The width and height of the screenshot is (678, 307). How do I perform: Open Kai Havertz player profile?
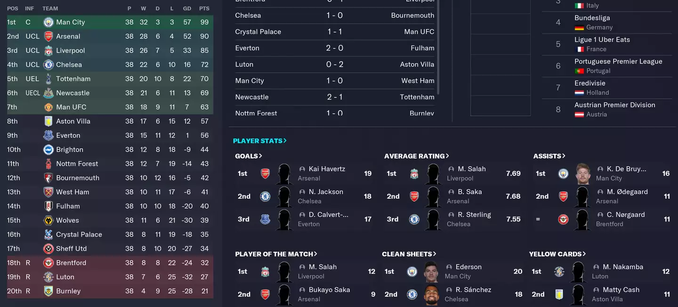click(x=326, y=169)
